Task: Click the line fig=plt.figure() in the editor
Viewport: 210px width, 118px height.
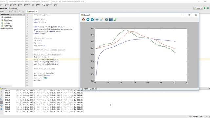Action: (41, 57)
